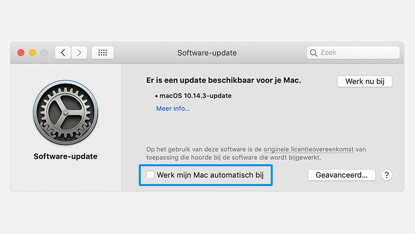Click the gray zoom window button
The height and width of the screenshot is (234, 415).
pos(44,52)
